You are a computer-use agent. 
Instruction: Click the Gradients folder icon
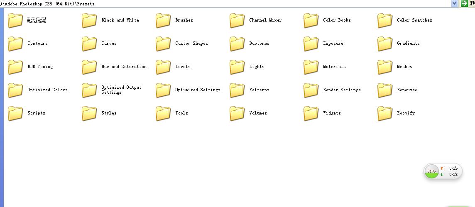(385, 44)
